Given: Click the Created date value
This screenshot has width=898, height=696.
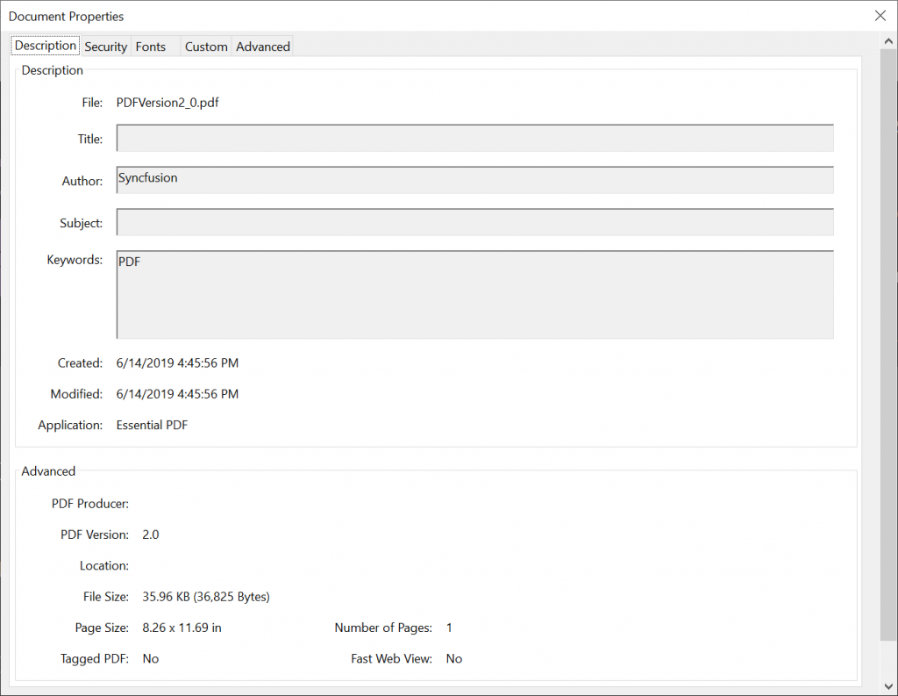Looking at the screenshot, I should 177,362.
